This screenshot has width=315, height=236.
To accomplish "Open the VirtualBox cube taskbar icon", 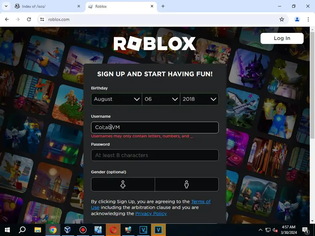I will click(68, 230).
